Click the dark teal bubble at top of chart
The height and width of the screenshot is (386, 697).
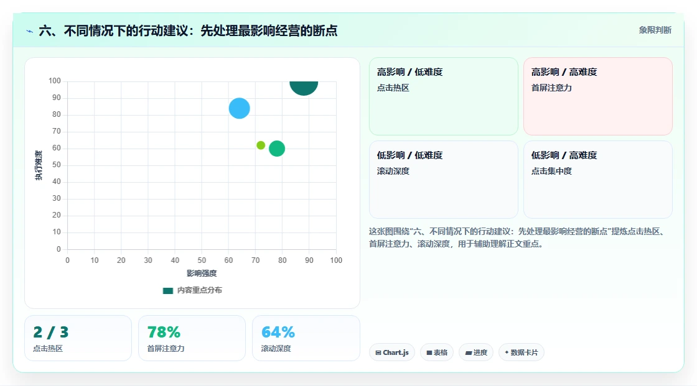click(304, 88)
